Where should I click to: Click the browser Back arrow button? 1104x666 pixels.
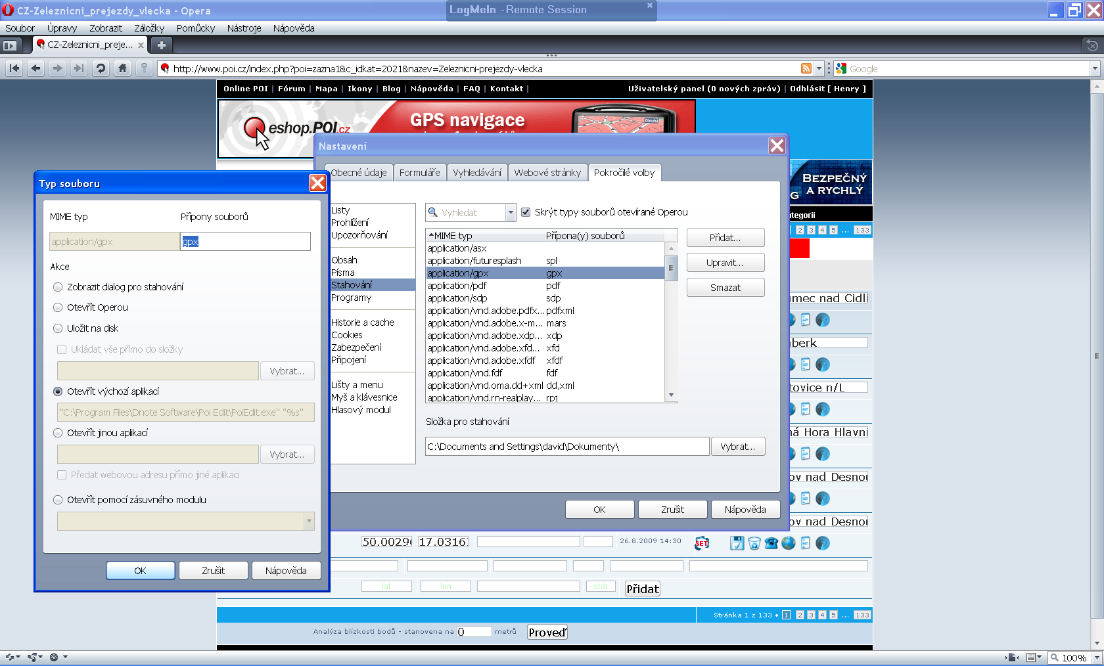coord(36,68)
